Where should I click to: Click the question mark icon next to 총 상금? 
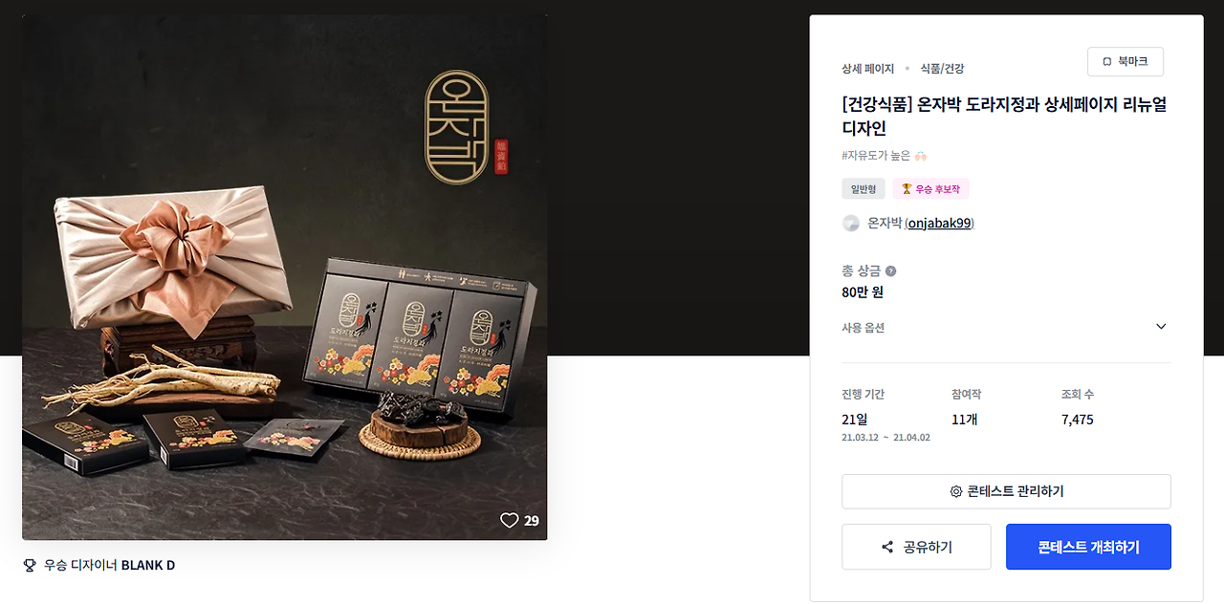[x=891, y=271]
